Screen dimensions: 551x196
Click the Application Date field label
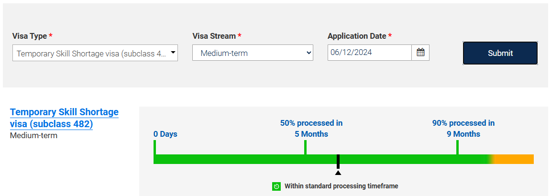[x=357, y=36]
